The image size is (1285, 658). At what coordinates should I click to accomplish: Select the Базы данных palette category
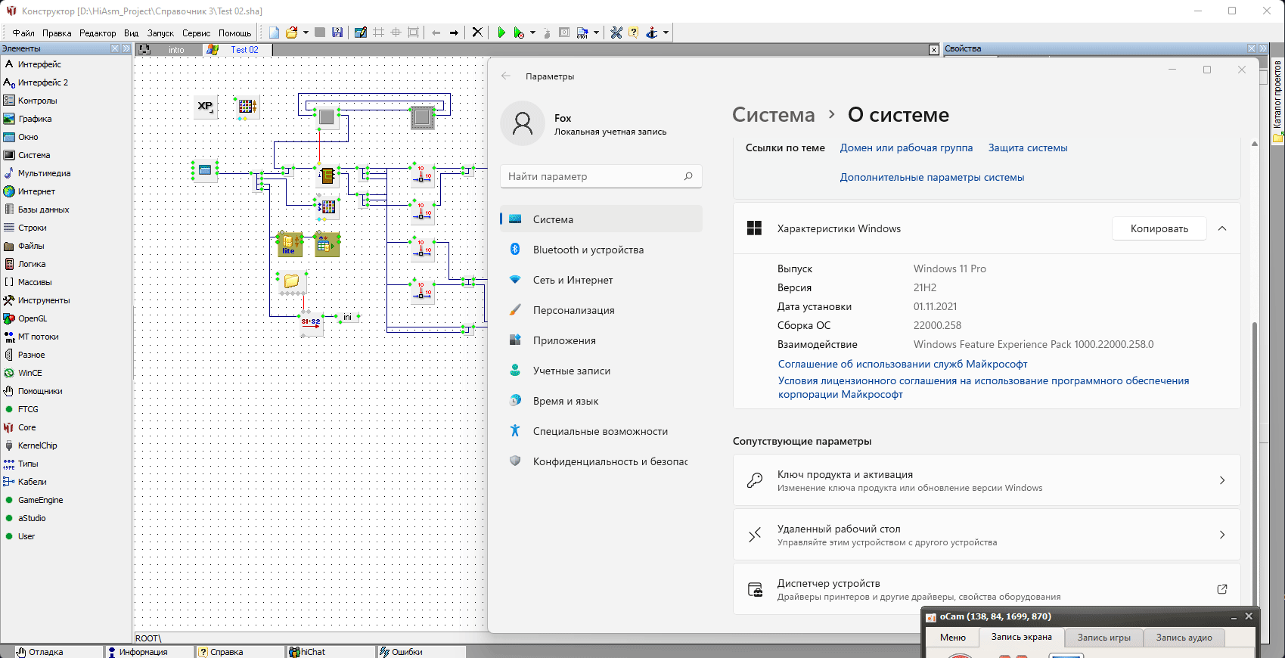point(43,210)
